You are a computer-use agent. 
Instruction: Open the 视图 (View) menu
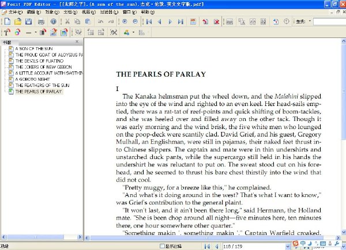pyautogui.click(x=88, y=12)
